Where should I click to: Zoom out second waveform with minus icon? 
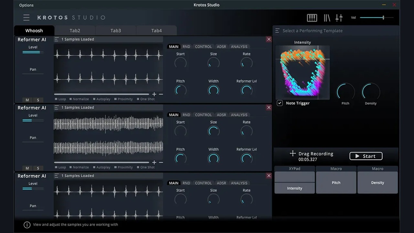pos(161,162)
